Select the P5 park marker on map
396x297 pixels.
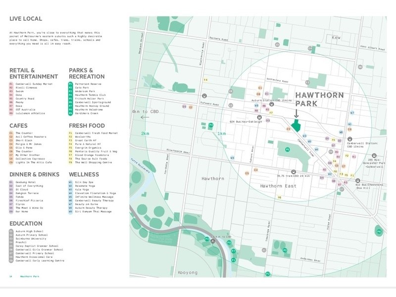click(287, 149)
